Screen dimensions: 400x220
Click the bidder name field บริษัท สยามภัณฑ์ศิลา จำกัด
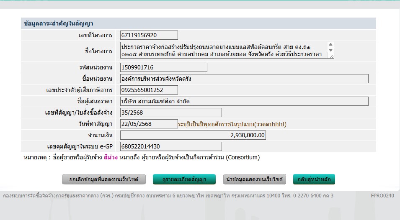[x=244, y=101]
